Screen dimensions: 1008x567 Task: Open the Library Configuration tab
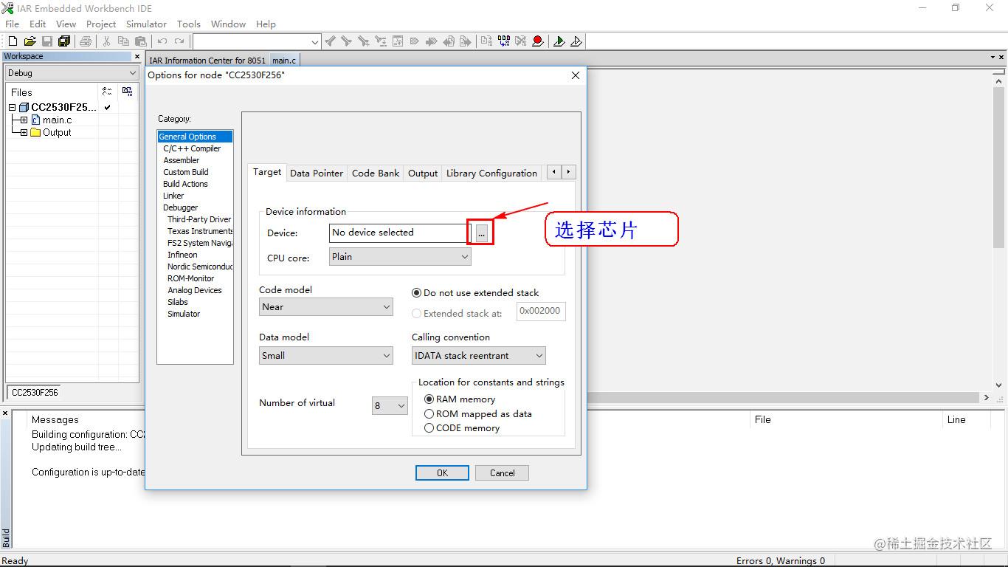[491, 173]
